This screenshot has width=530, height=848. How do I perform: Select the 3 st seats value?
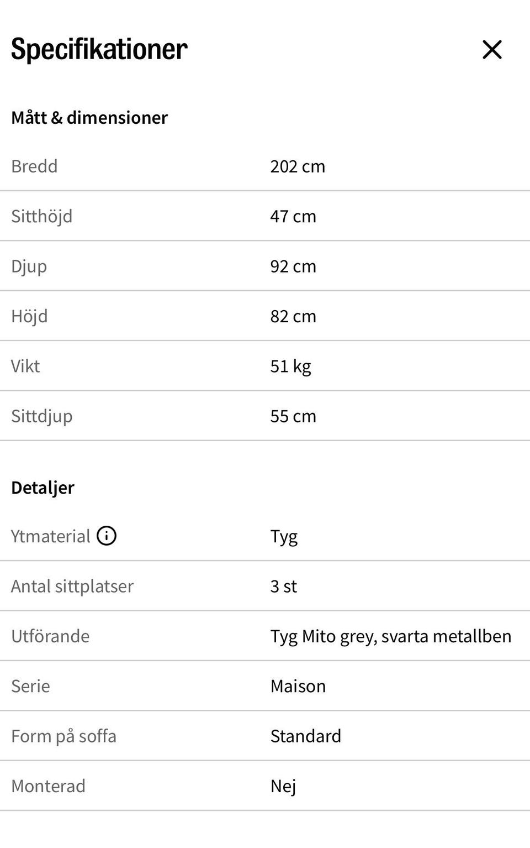point(283,587)
